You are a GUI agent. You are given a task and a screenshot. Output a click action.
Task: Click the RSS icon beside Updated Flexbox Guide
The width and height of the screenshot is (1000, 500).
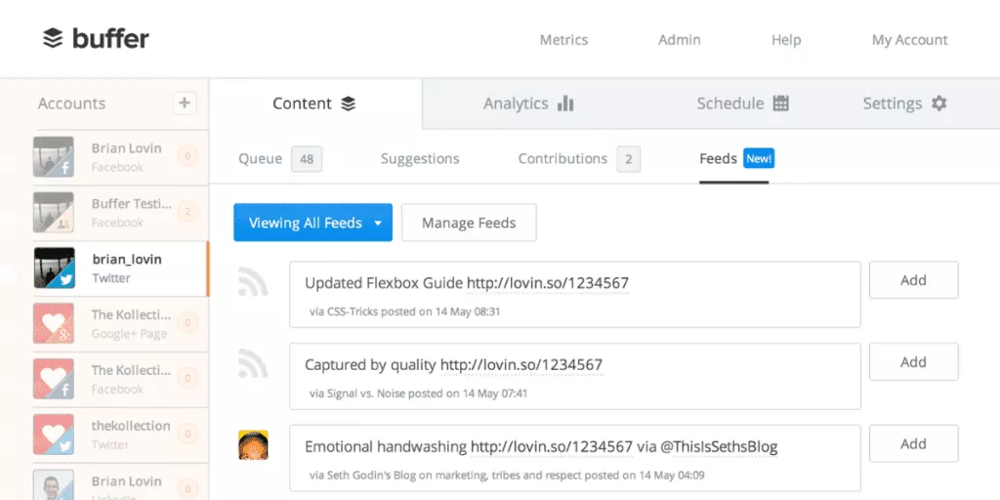click(253, 281)
